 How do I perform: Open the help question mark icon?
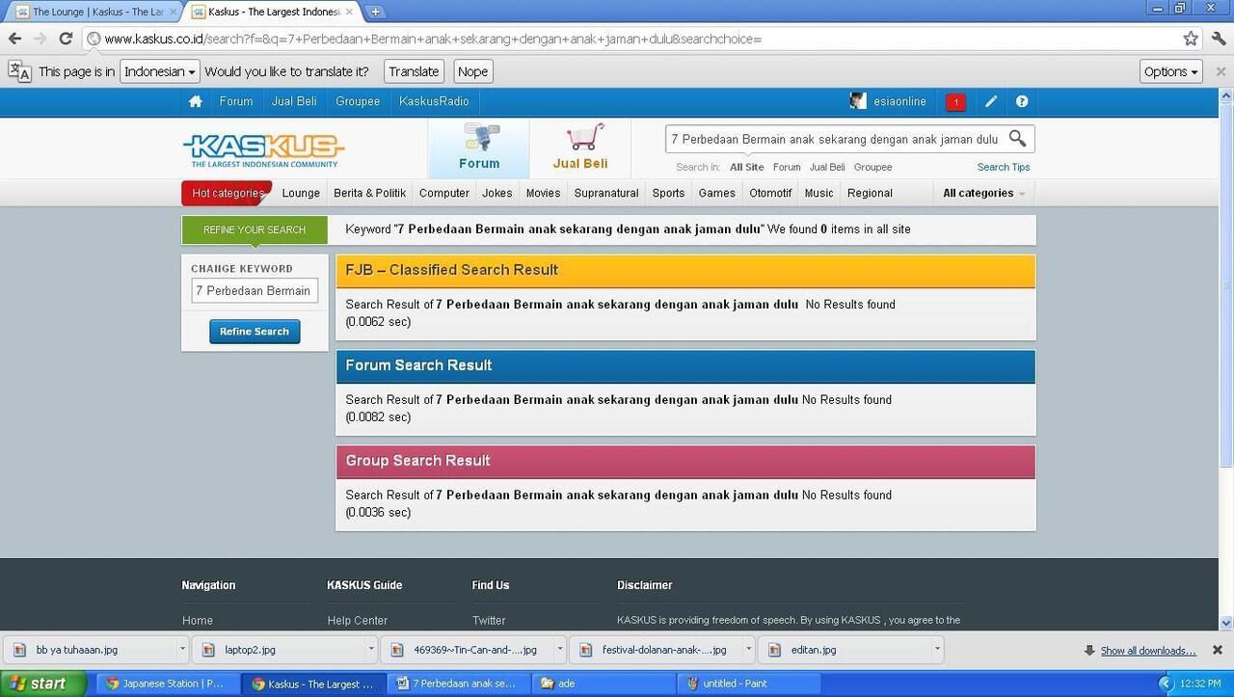(x=1022, y=101)
